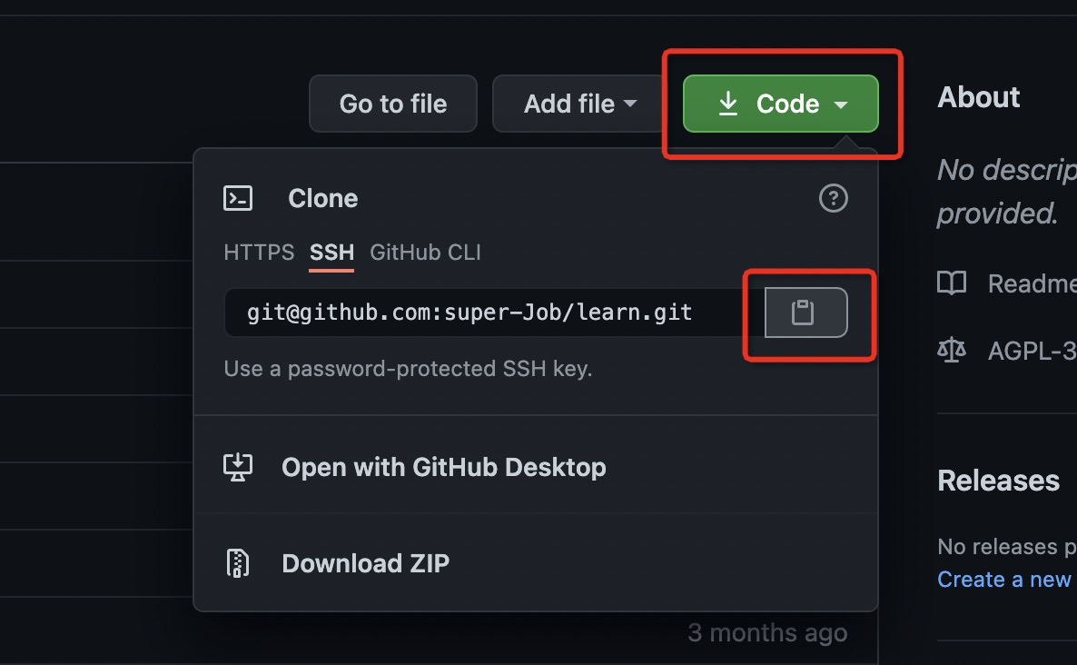Click the GitHub Desktop download icon
The width and height of the screenshot is (1077, 665).
click(238, 467)
